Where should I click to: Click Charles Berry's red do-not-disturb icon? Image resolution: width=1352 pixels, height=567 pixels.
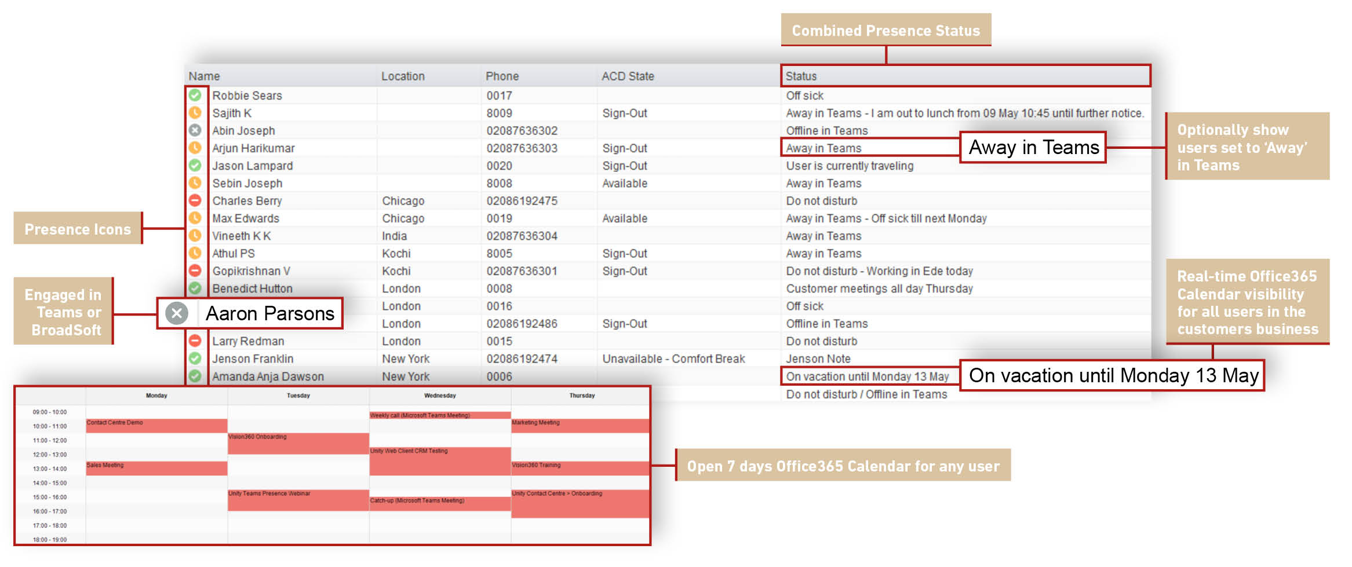pos(195,200)
